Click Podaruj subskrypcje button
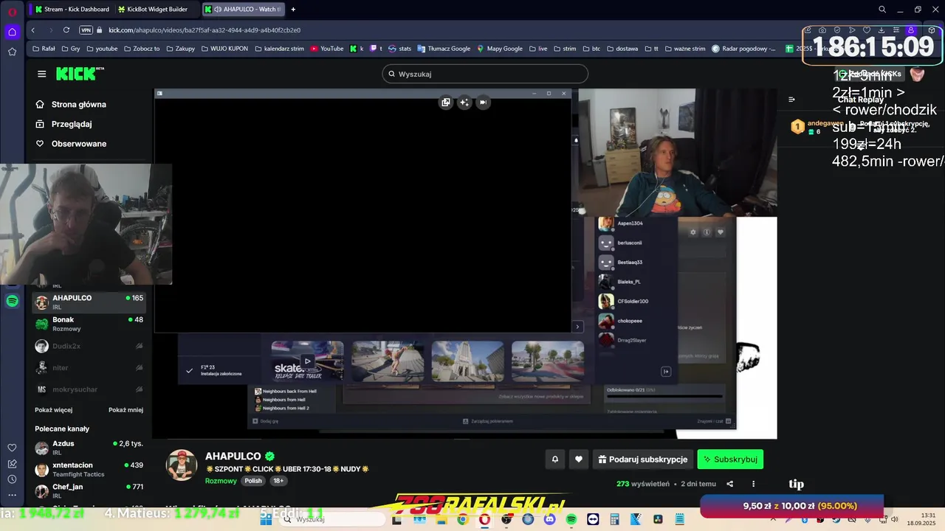This screenshot has width=945, height=531. pyautogui.click(x=642, y=459)
